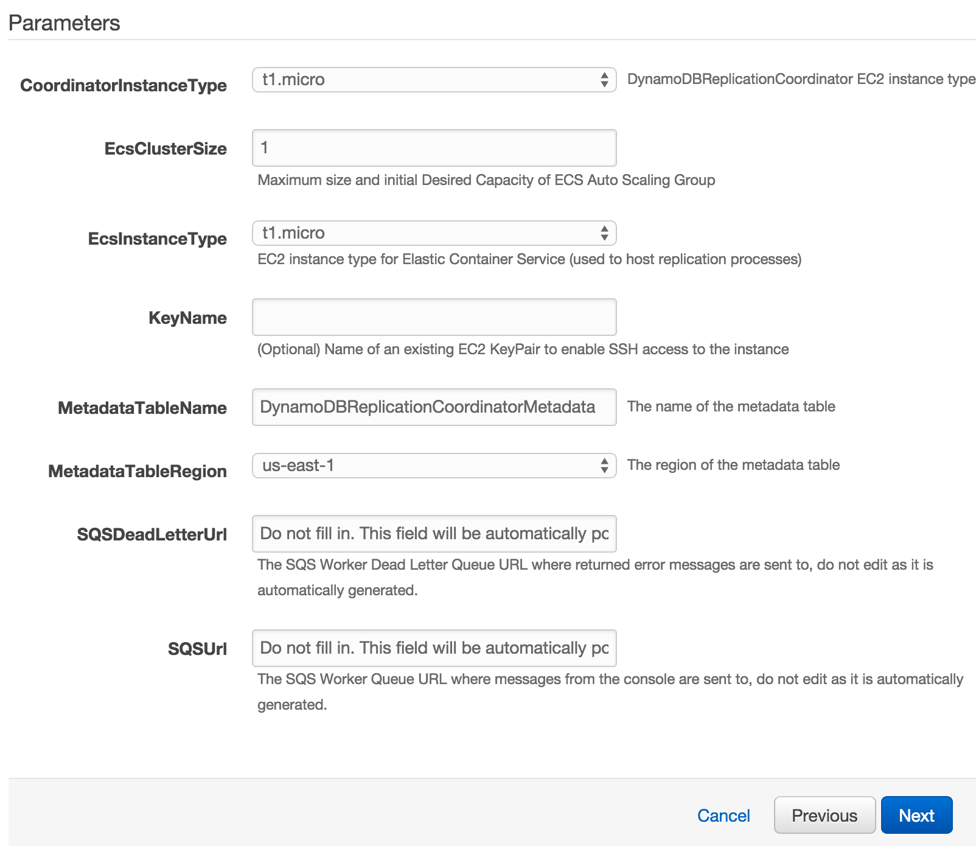Click the stepper arrows on CoordinatorInstanceType
Viewport: 976px width, 846px height.
[604, 79]
